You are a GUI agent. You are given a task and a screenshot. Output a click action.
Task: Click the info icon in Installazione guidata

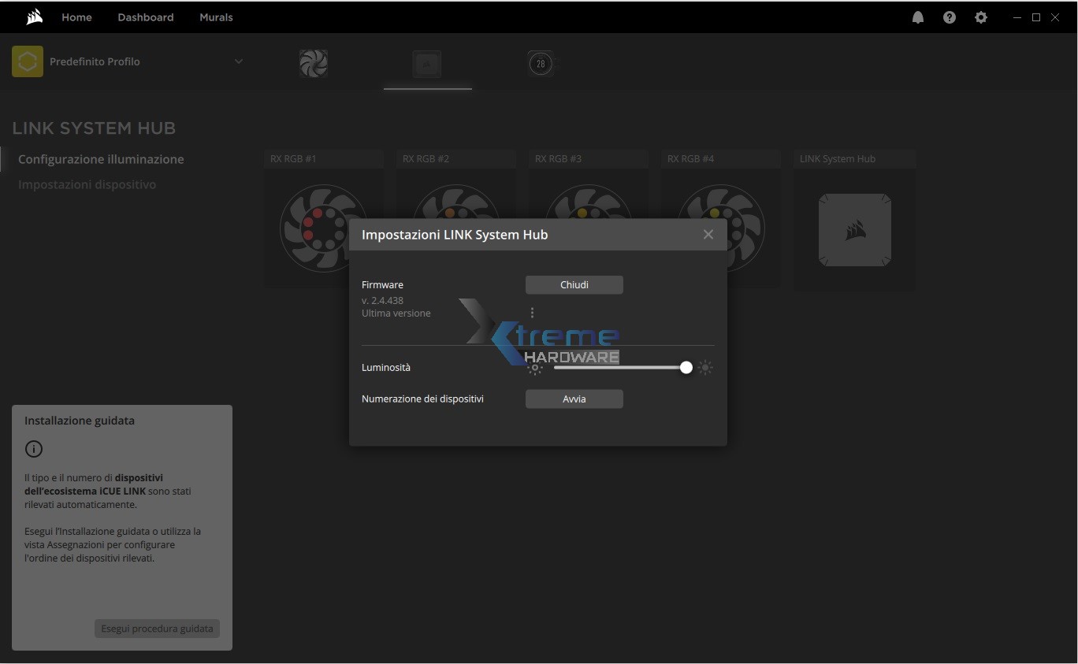(34, 449)
